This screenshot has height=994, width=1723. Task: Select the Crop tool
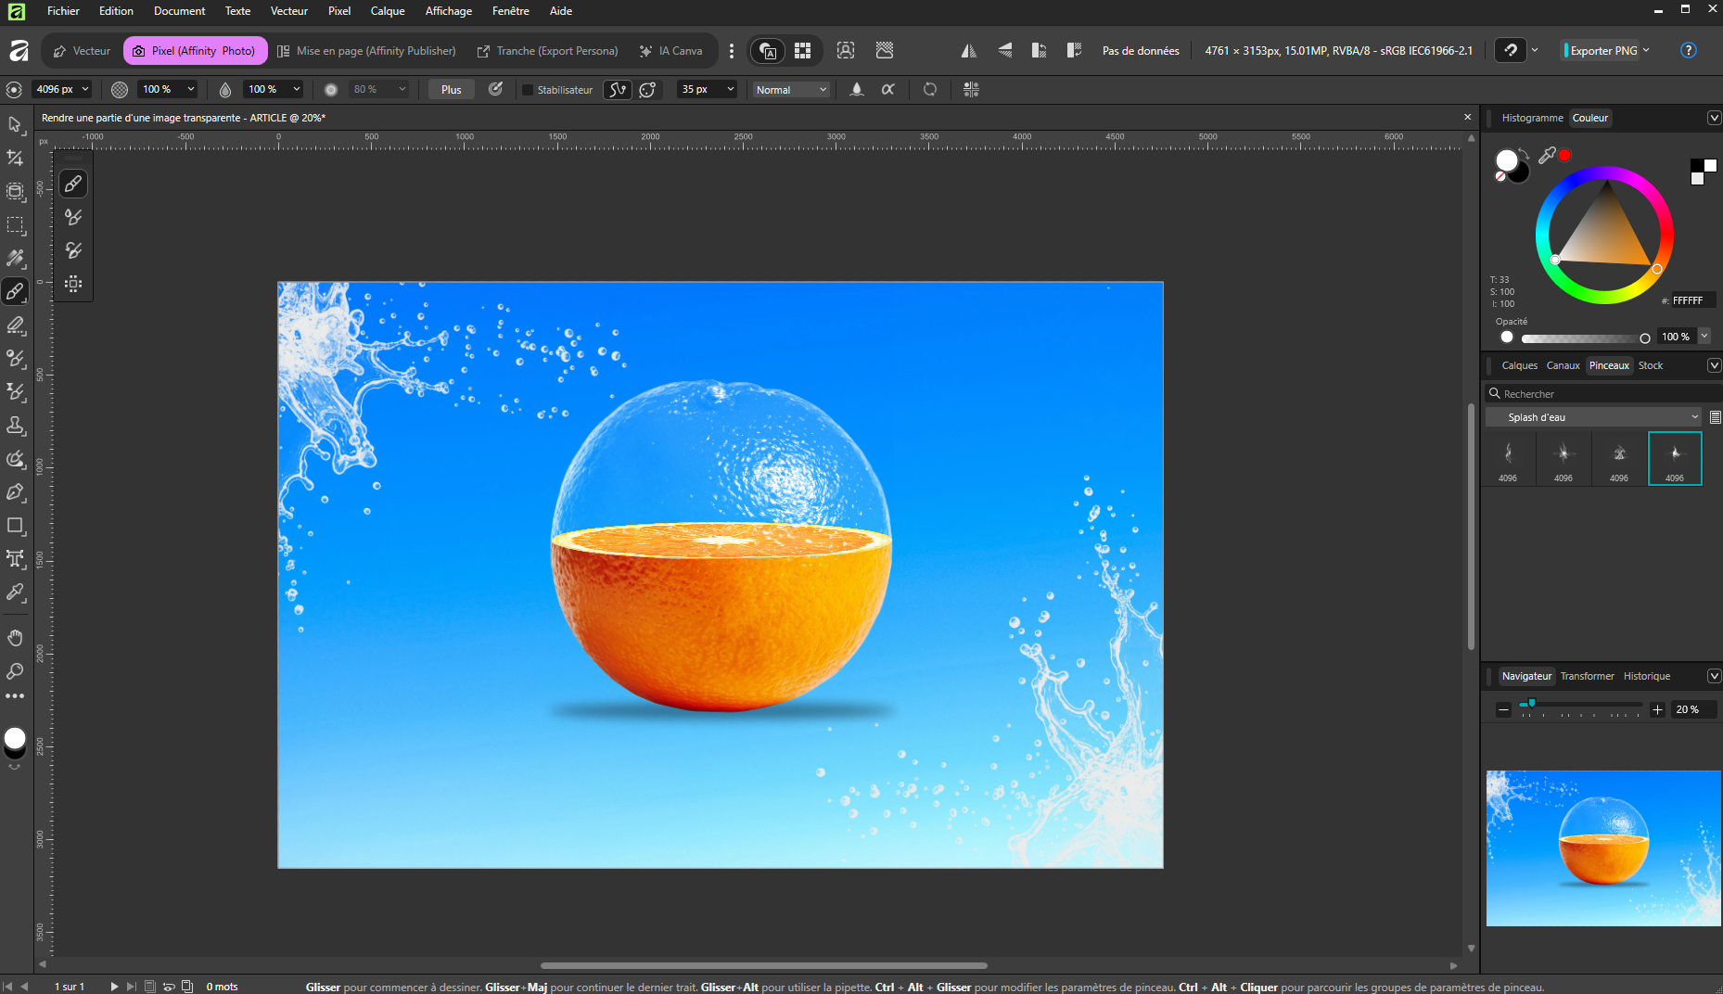[x=15, y=159]
